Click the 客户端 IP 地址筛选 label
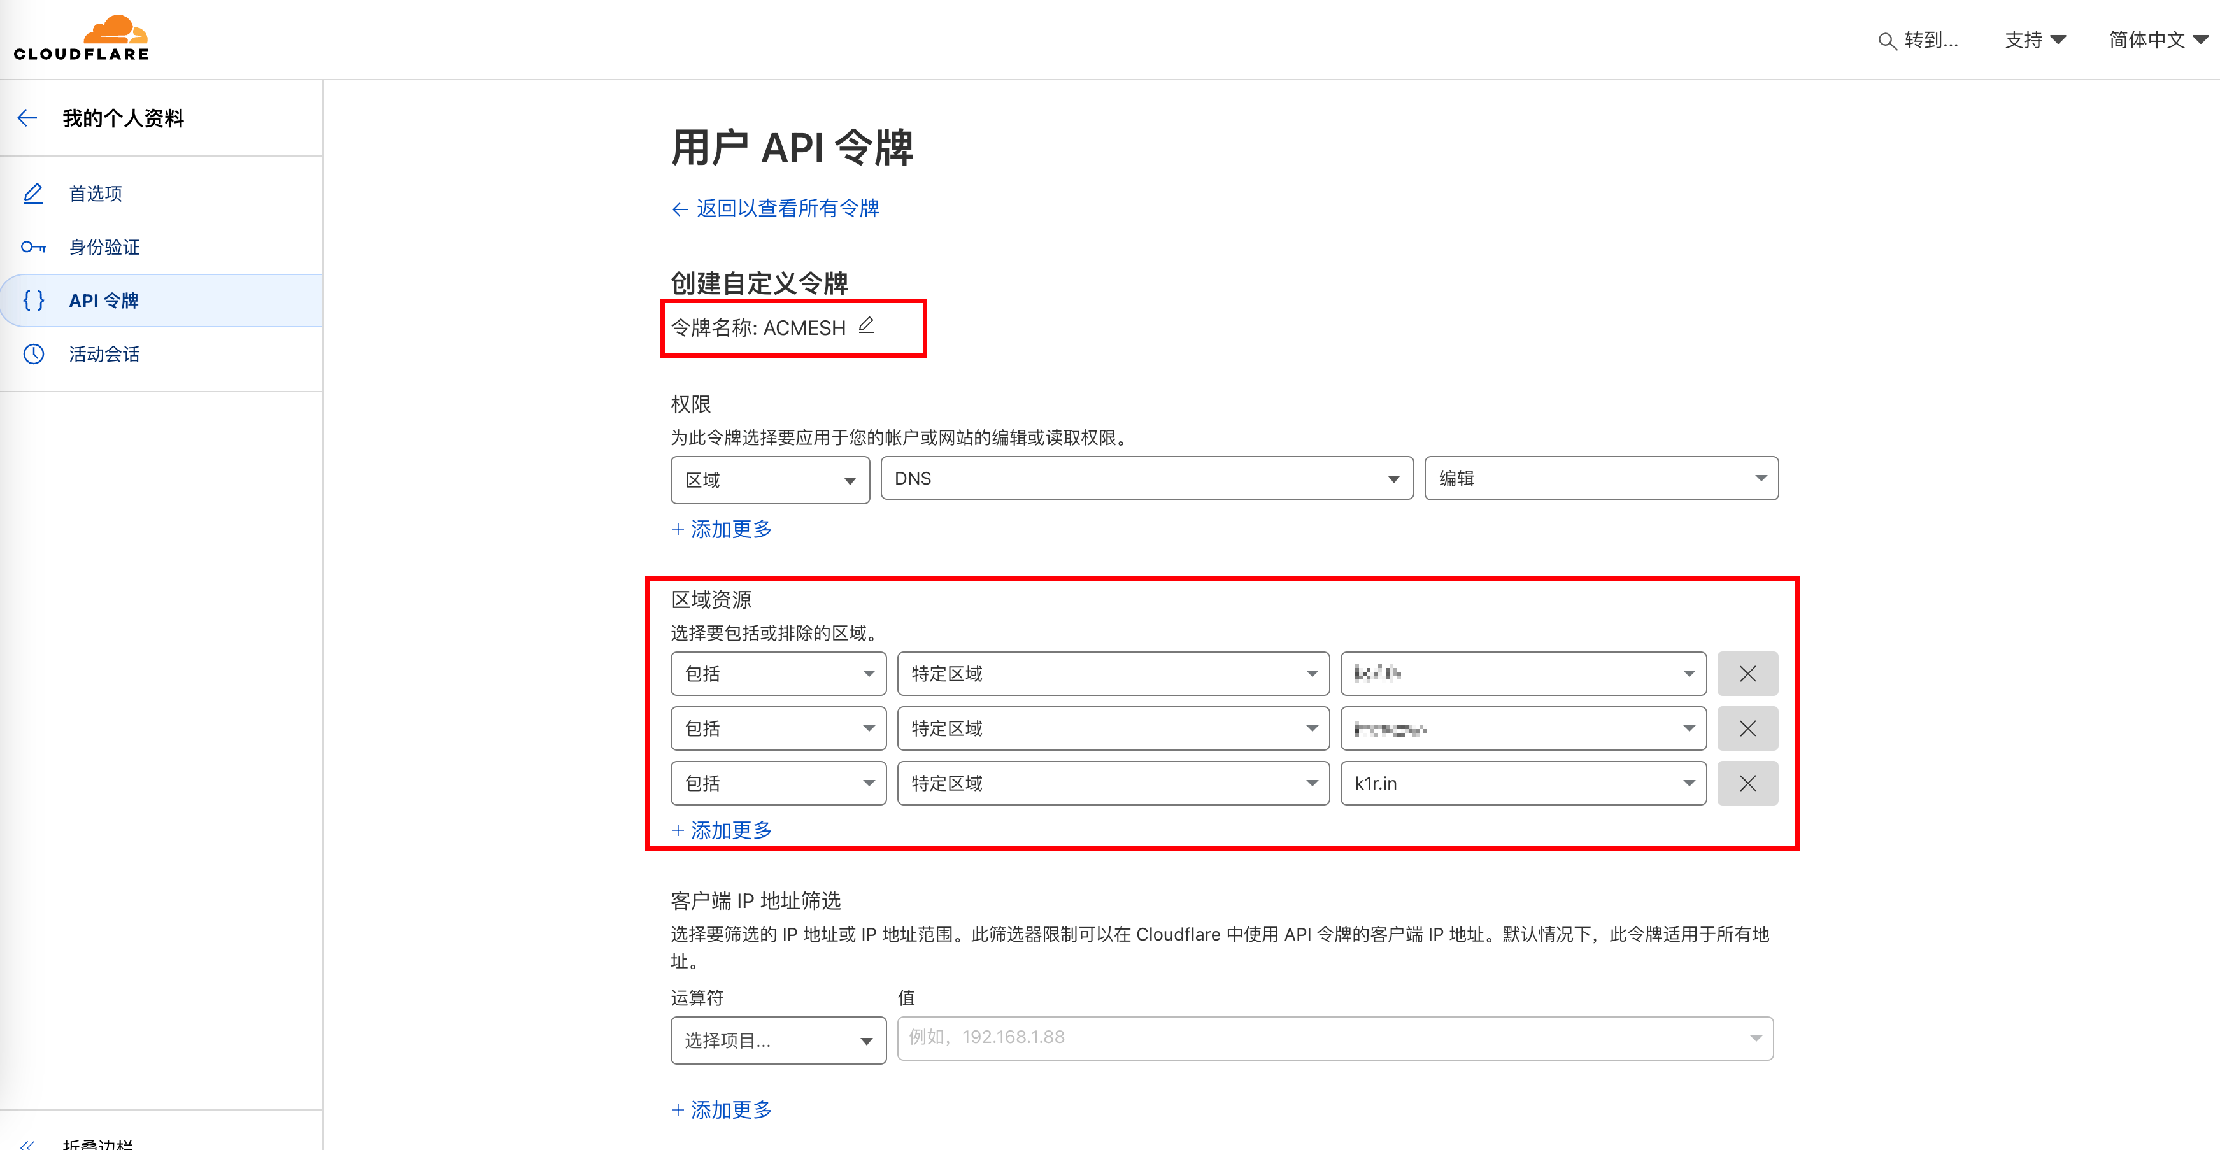Screen dimensions: 2220x1150 pyautogui.click(x=756, y=901)
